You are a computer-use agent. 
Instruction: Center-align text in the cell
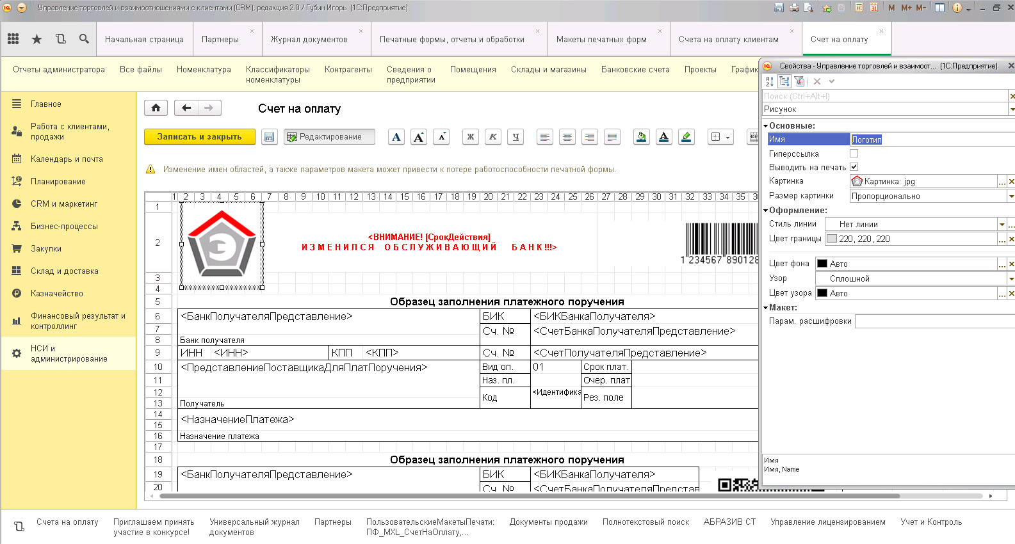click(x=567, y=137)
